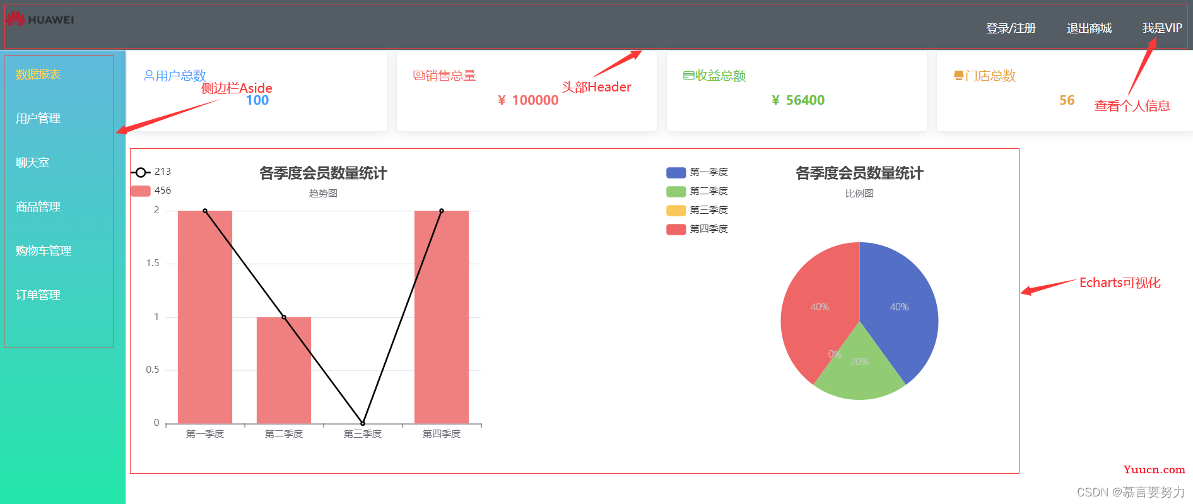Toggle the 213 line series legend
The width and height of the screenshot is (1193, 504).
coord(151,172)
